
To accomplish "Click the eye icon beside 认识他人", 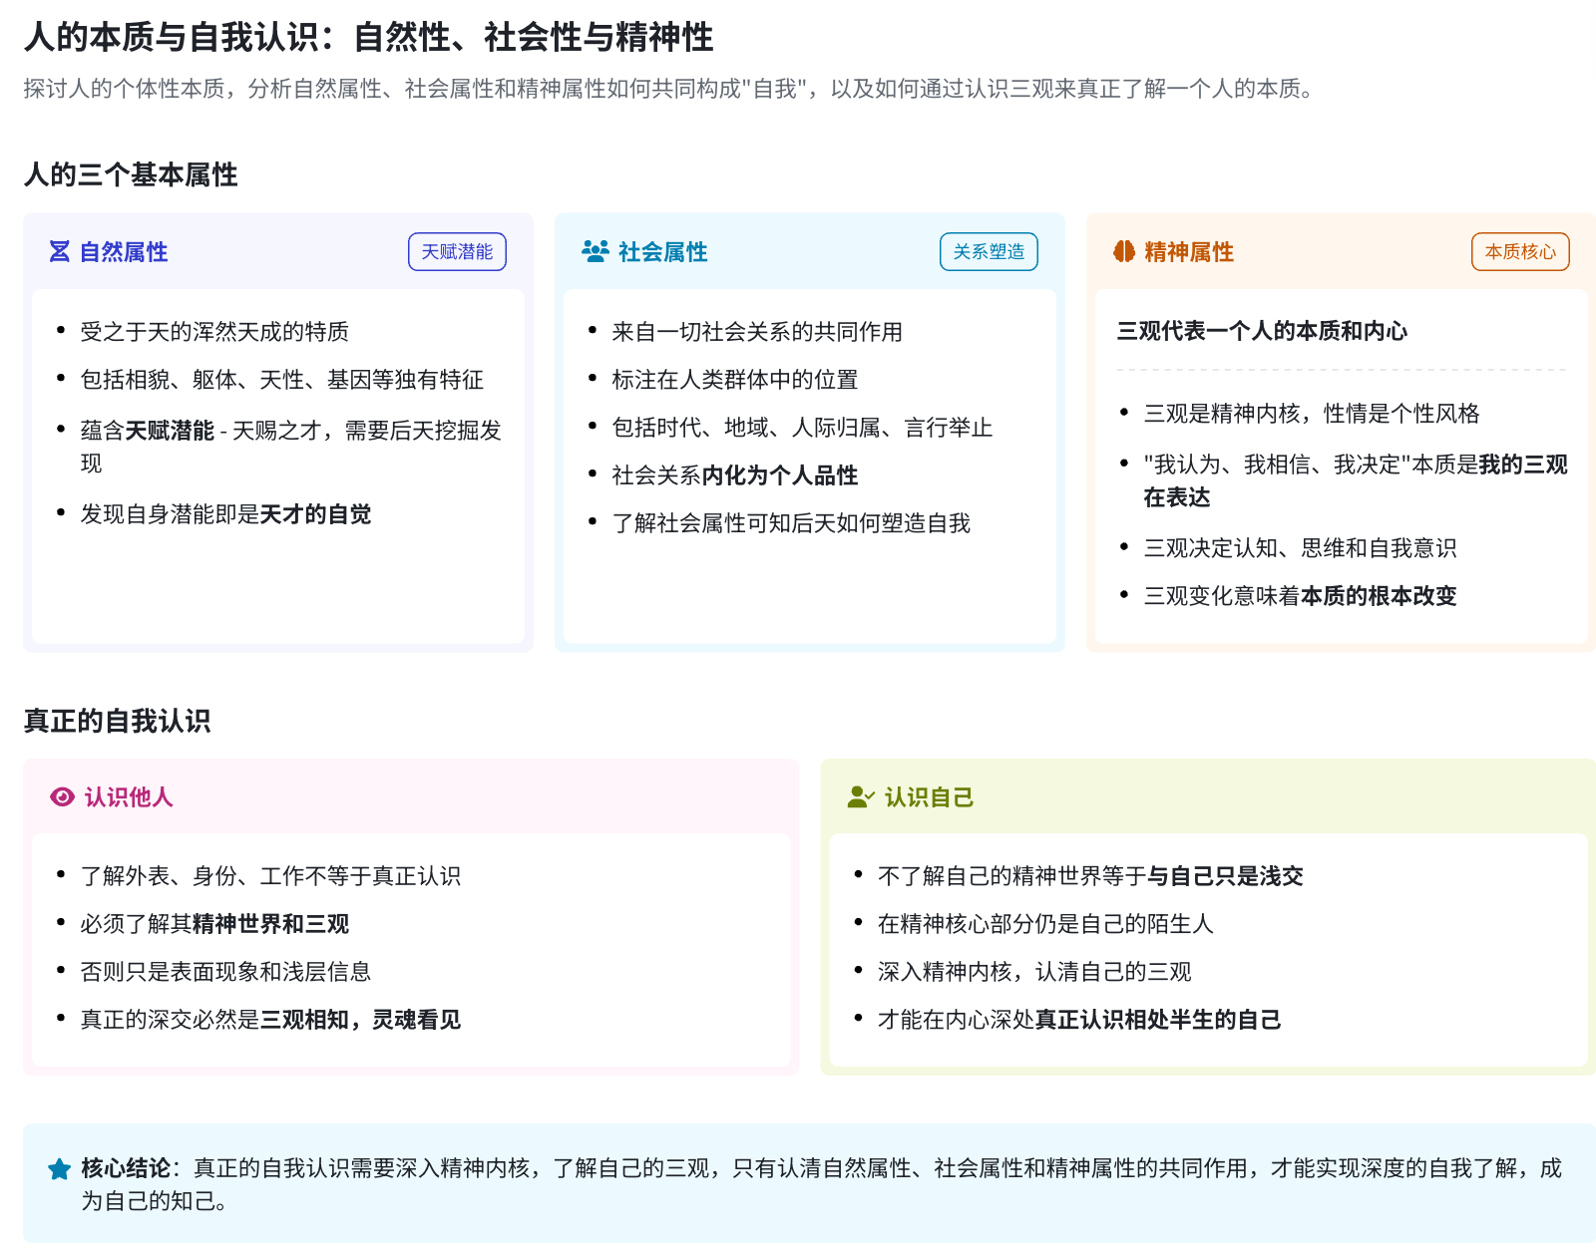I will (62, 797).
